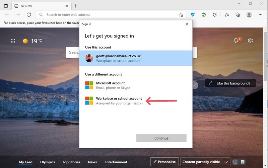The width and height of the screenshot is (268, 168).
Task: Click the forward navigation arrow
Action: point(18,15)
